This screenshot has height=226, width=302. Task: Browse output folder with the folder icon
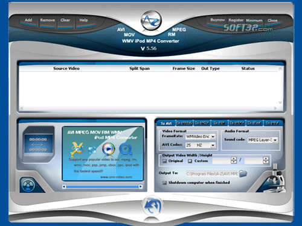243,174
